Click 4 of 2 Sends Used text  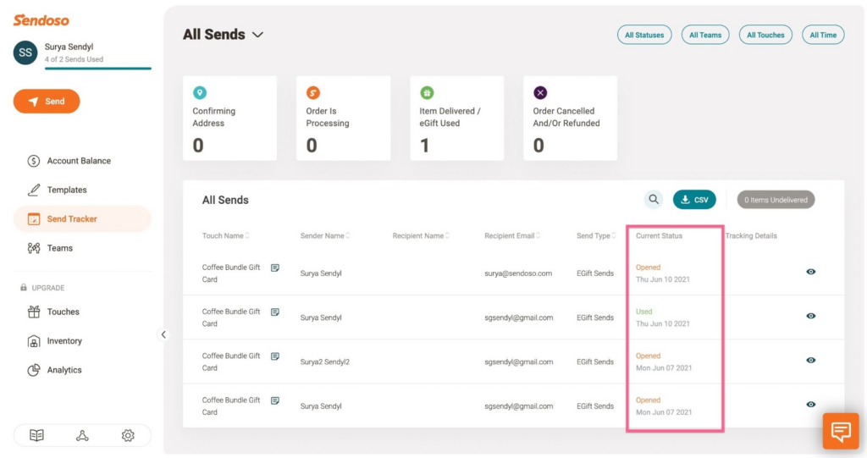[75, 59]
